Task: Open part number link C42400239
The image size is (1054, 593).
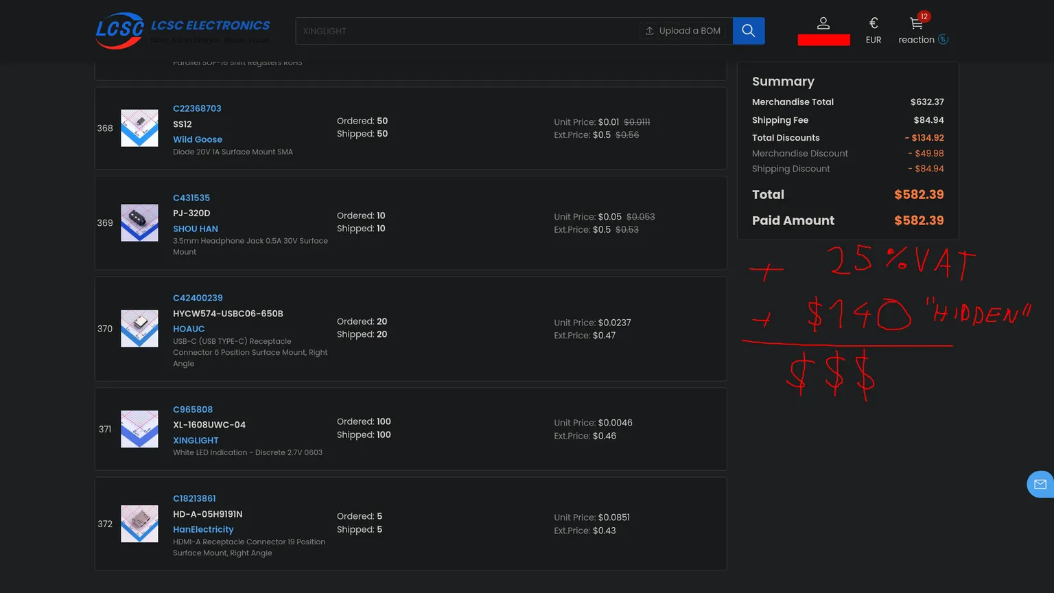Action: (198, 298)
